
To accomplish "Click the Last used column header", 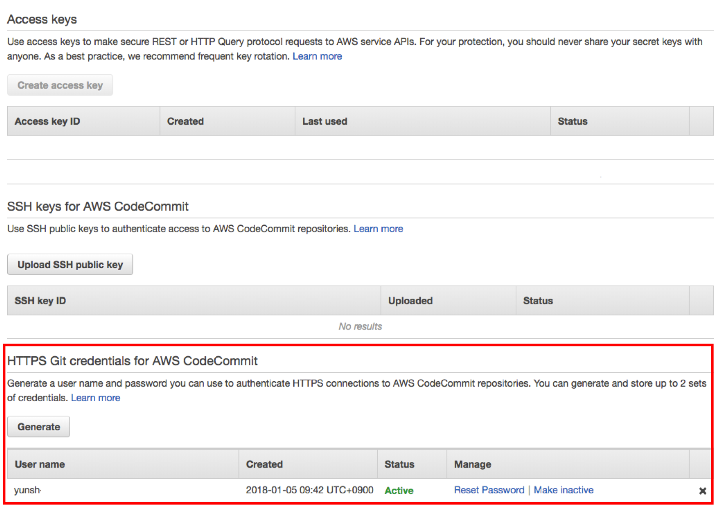I will [325, 121].
